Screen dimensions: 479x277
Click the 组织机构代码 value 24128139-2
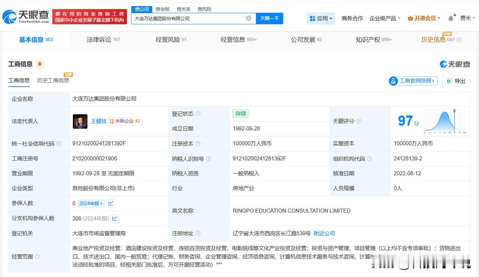point(408,158)
